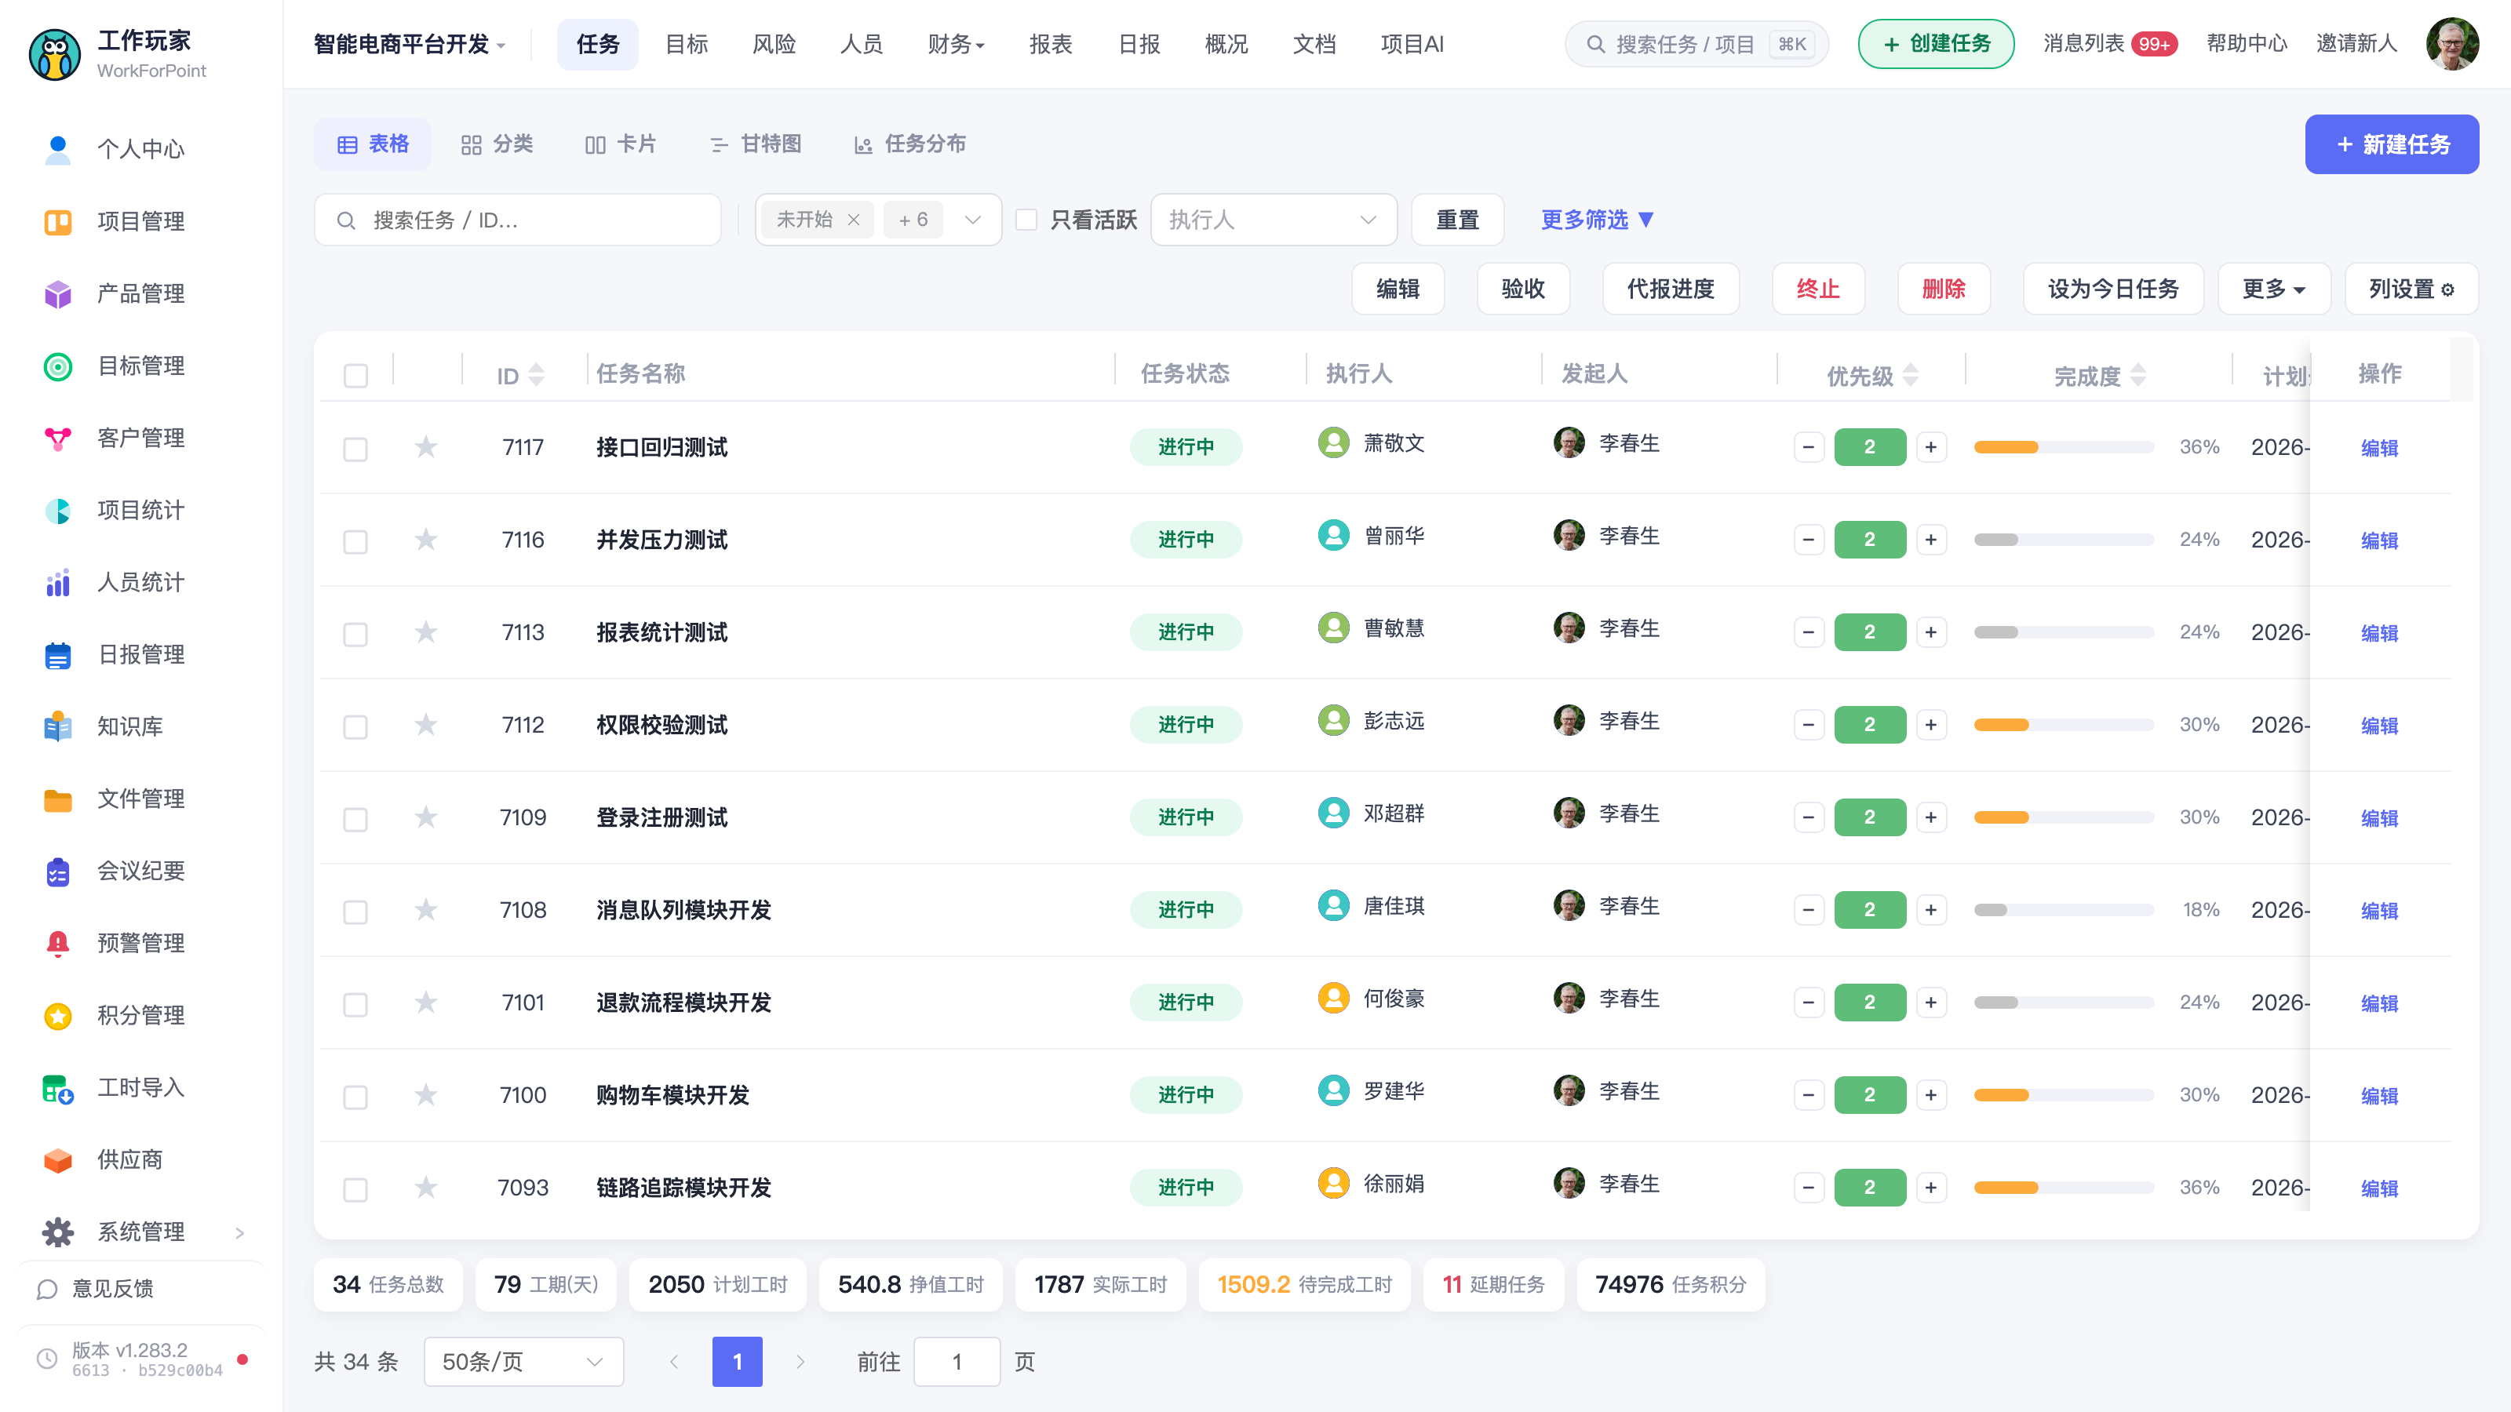Open 人员统计 bar chart icon
Viewport: 2511px width, 1412px height.
pos(57,582)
